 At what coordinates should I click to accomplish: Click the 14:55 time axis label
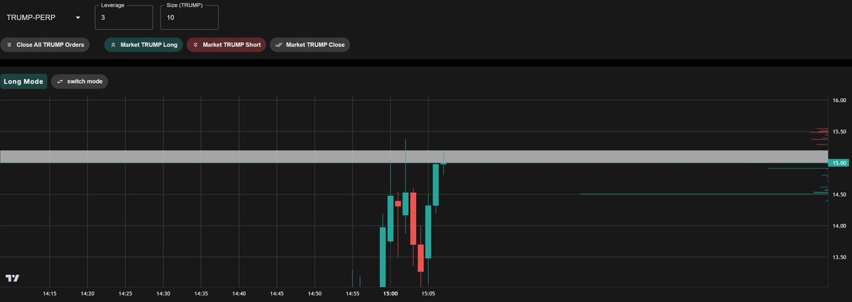[x=353, y=293]
